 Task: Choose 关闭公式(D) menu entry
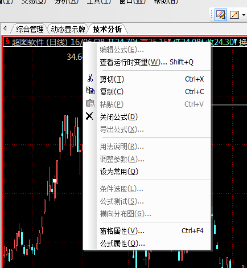click(147, 117)
